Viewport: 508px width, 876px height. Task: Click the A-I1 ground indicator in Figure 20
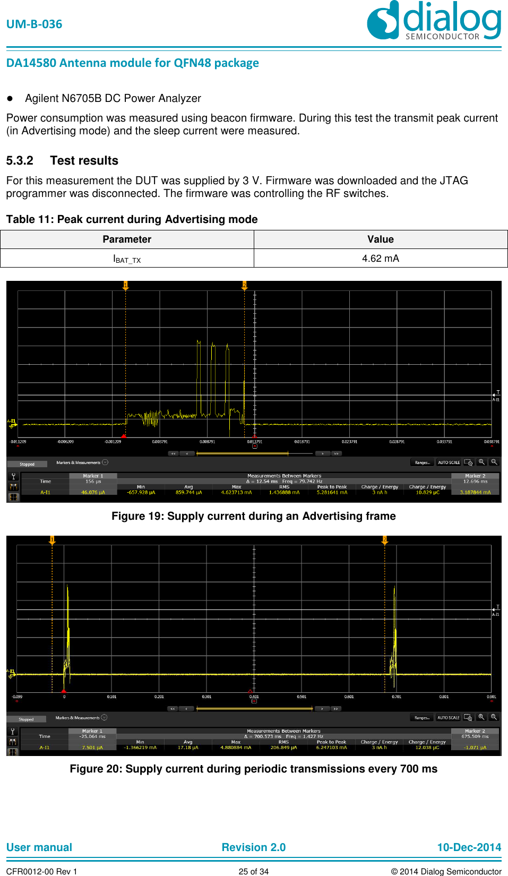11,673
